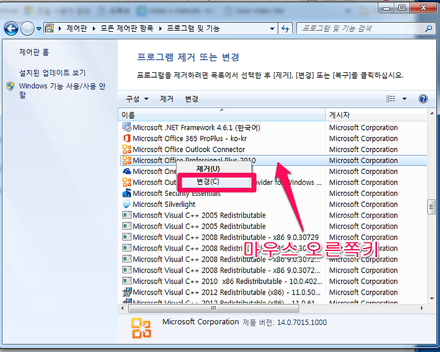Click the search magnifier icon
Viewport: 440px width, 352px height.
click(x=428, y=28)
